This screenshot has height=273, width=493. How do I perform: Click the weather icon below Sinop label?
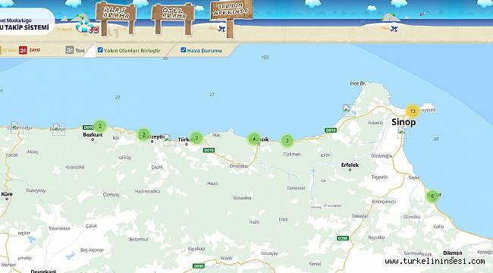(x=404, y=133)
